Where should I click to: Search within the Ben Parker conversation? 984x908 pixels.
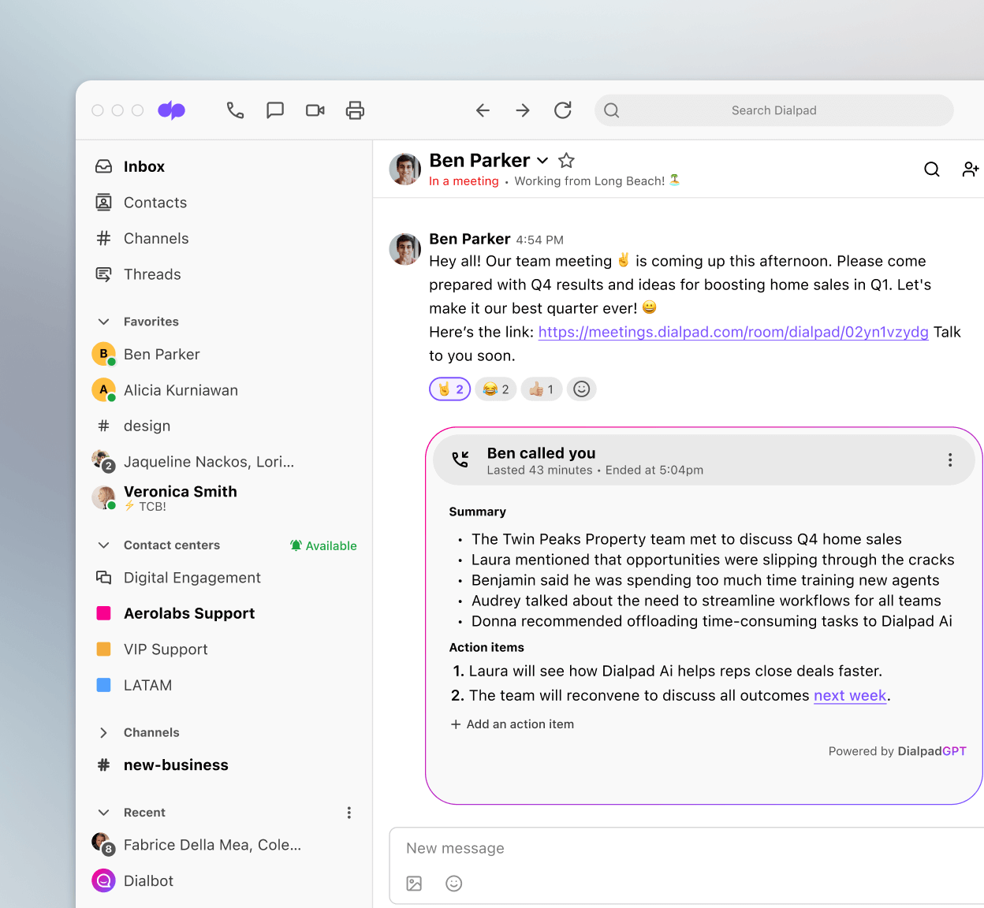tap(931, 169)
